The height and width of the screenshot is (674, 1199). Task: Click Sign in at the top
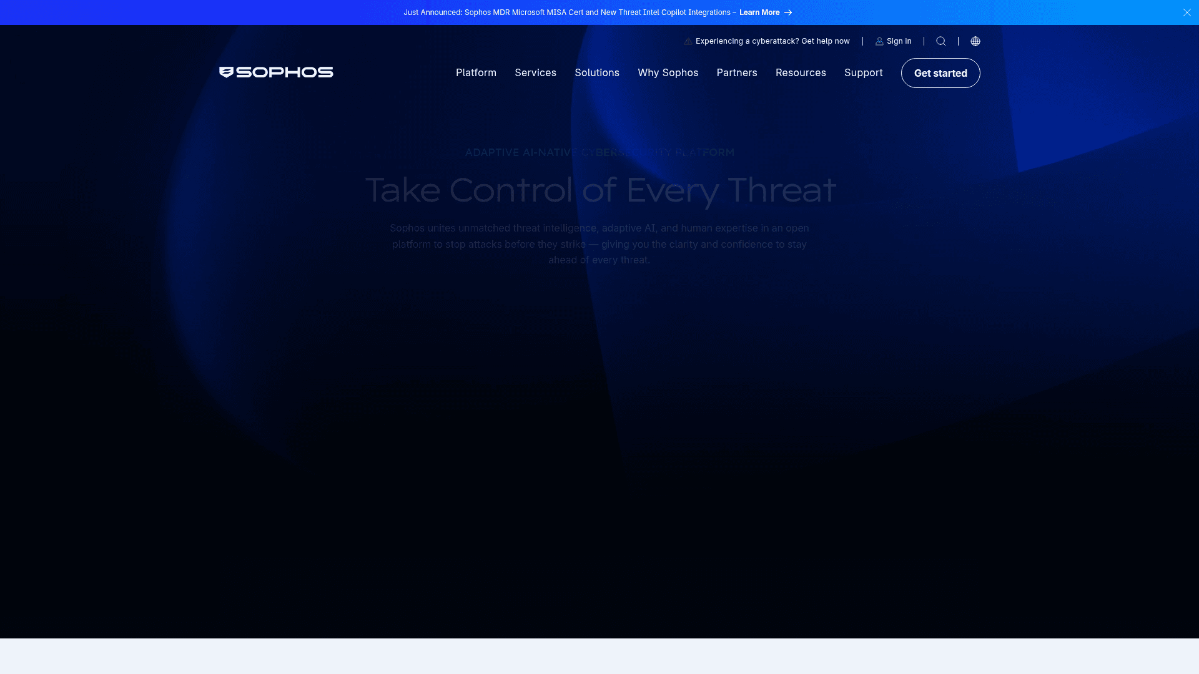pos(899,41)
